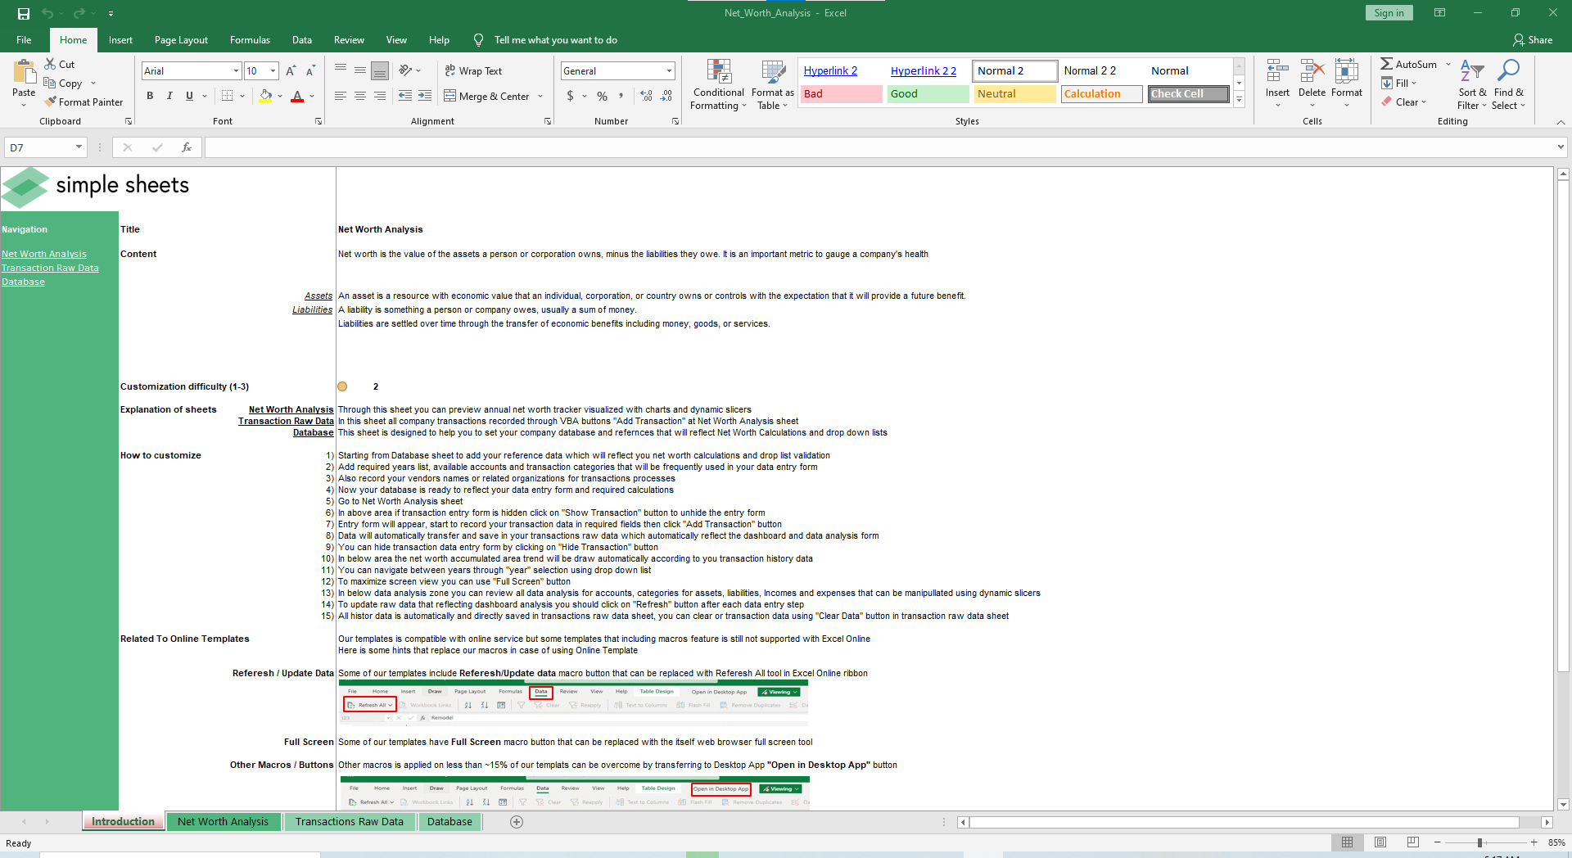
Task: Align text to the right
Action: pyautogui.click(x=380, y=96)
